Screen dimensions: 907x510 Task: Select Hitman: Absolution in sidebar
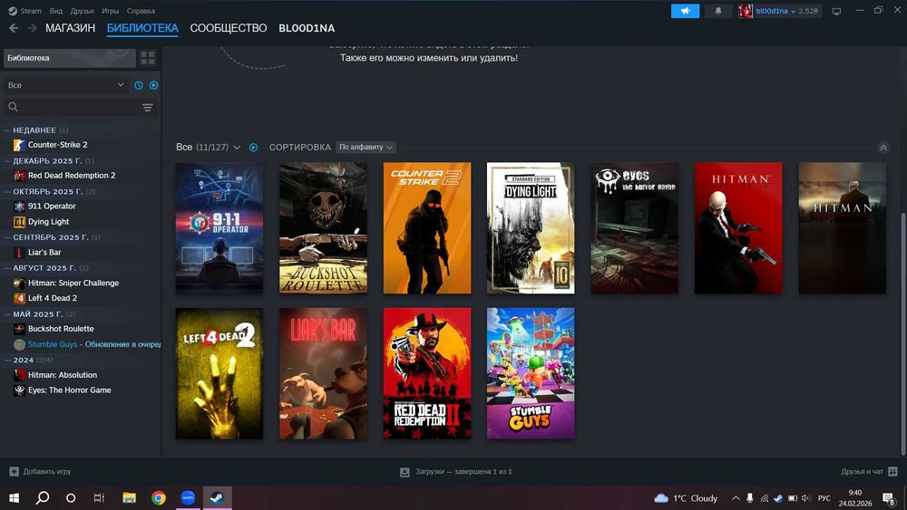tap(63, 375)
